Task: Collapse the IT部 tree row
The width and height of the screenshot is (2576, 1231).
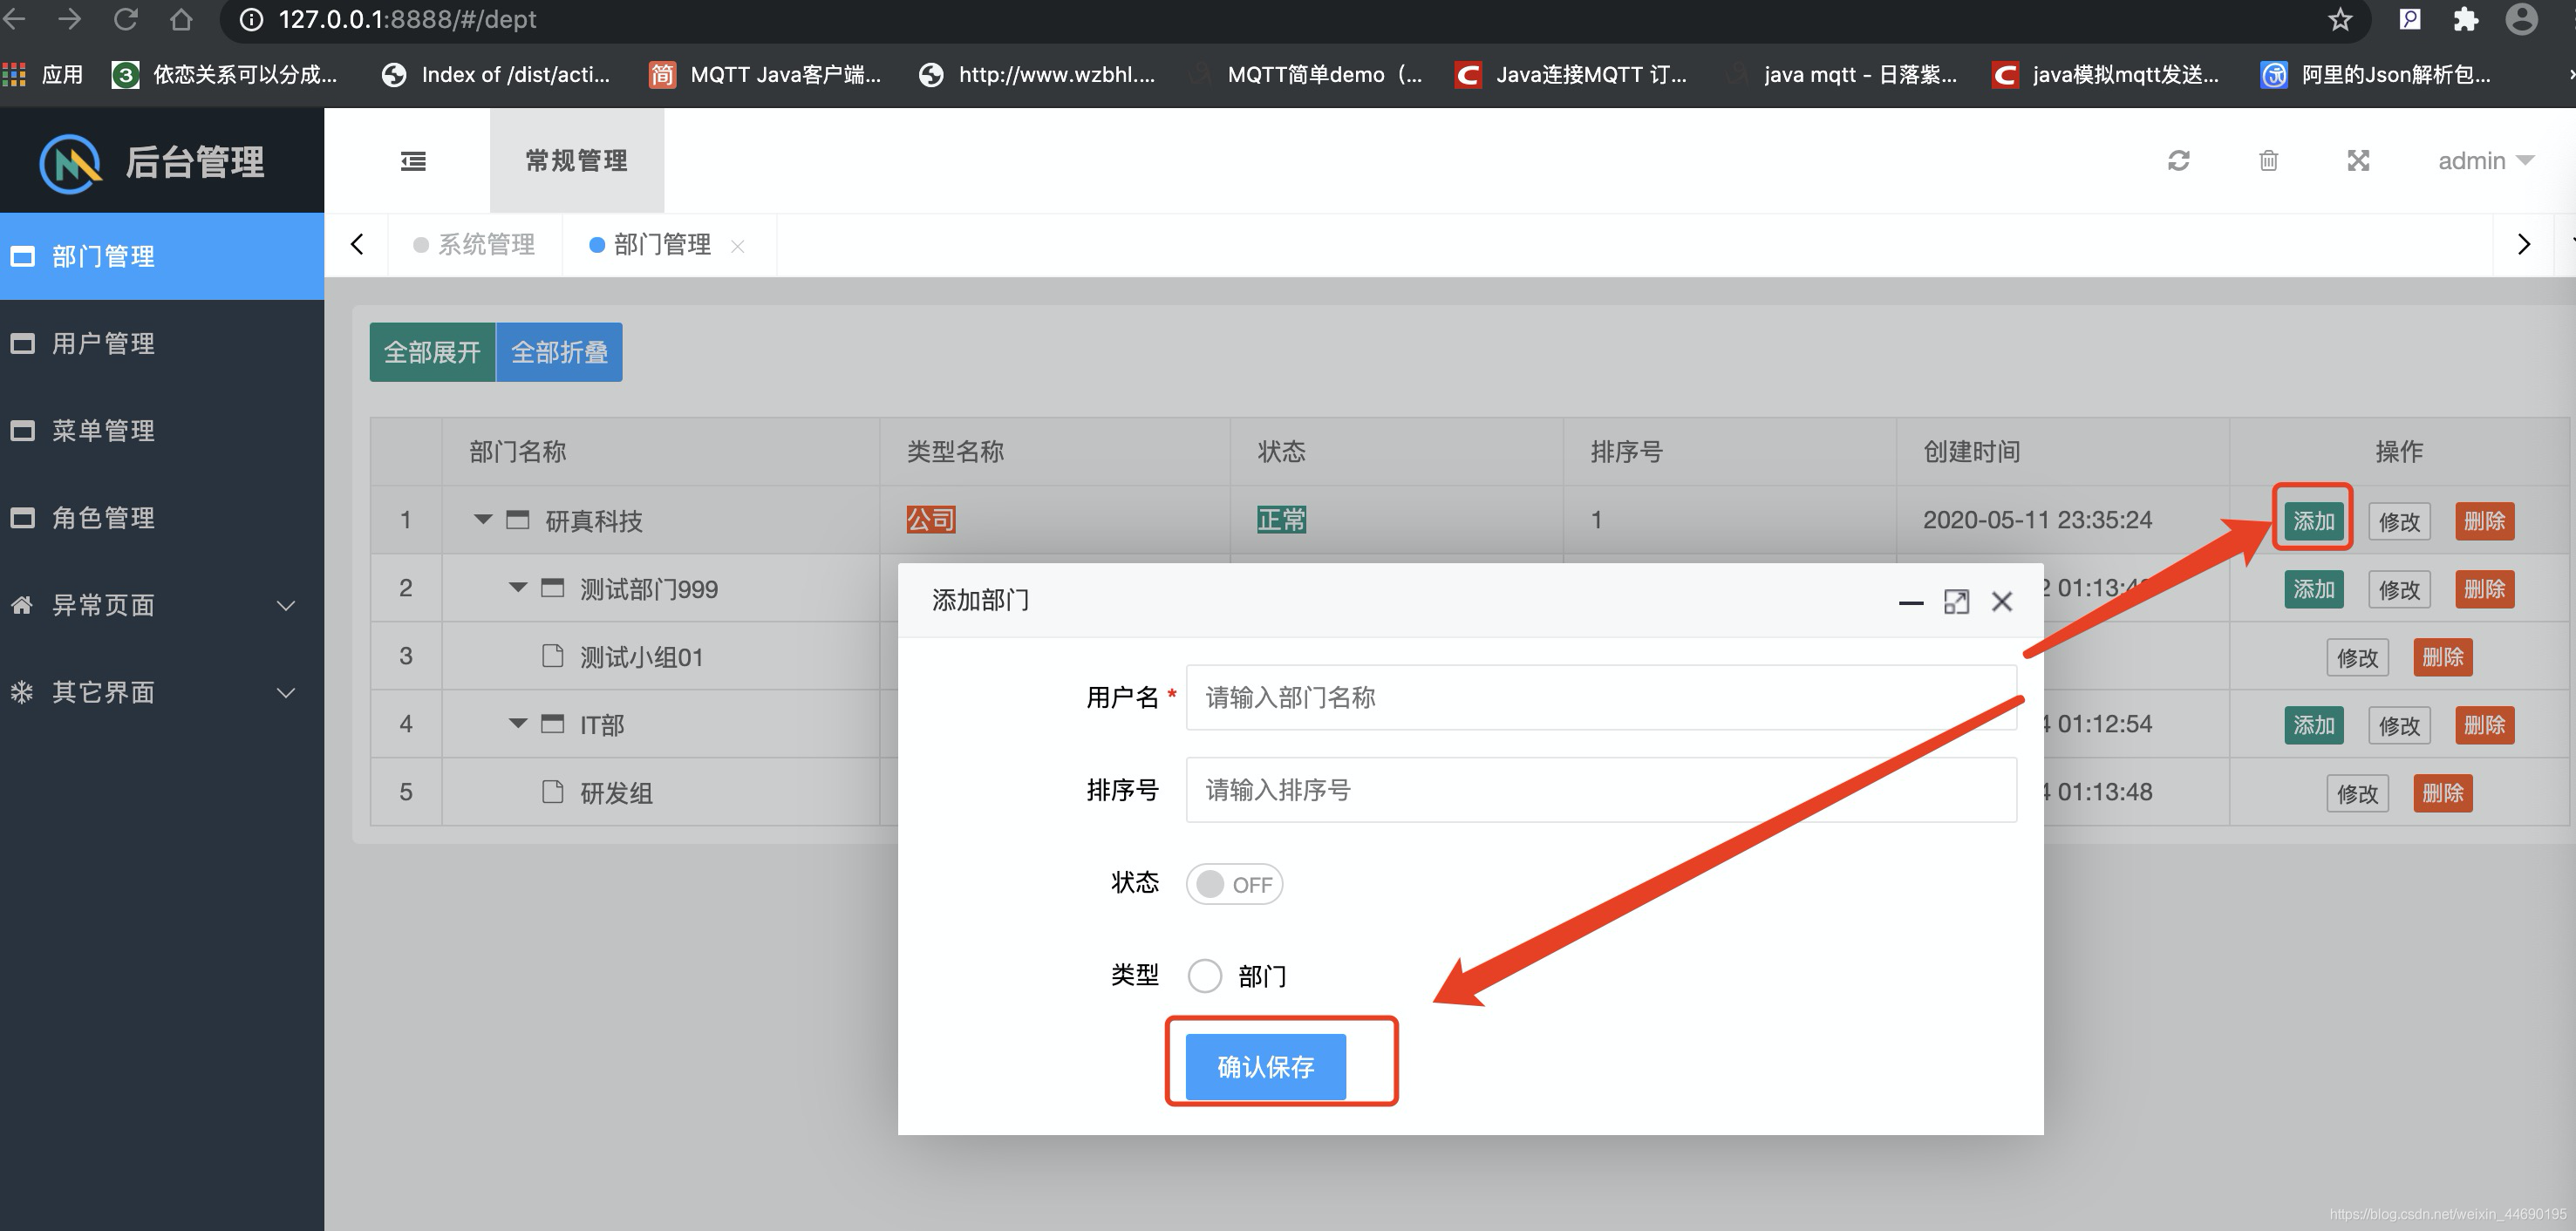Action: pos(518,724)
